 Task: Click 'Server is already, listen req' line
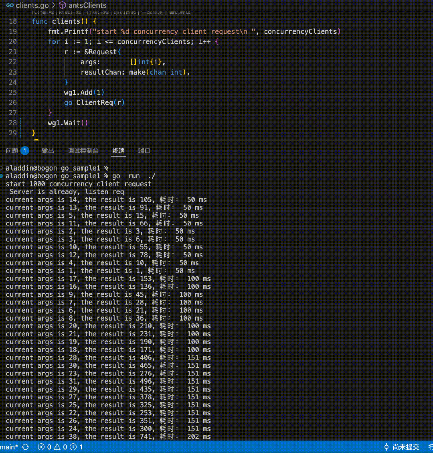pyautogui.click(x=67, y=192)
